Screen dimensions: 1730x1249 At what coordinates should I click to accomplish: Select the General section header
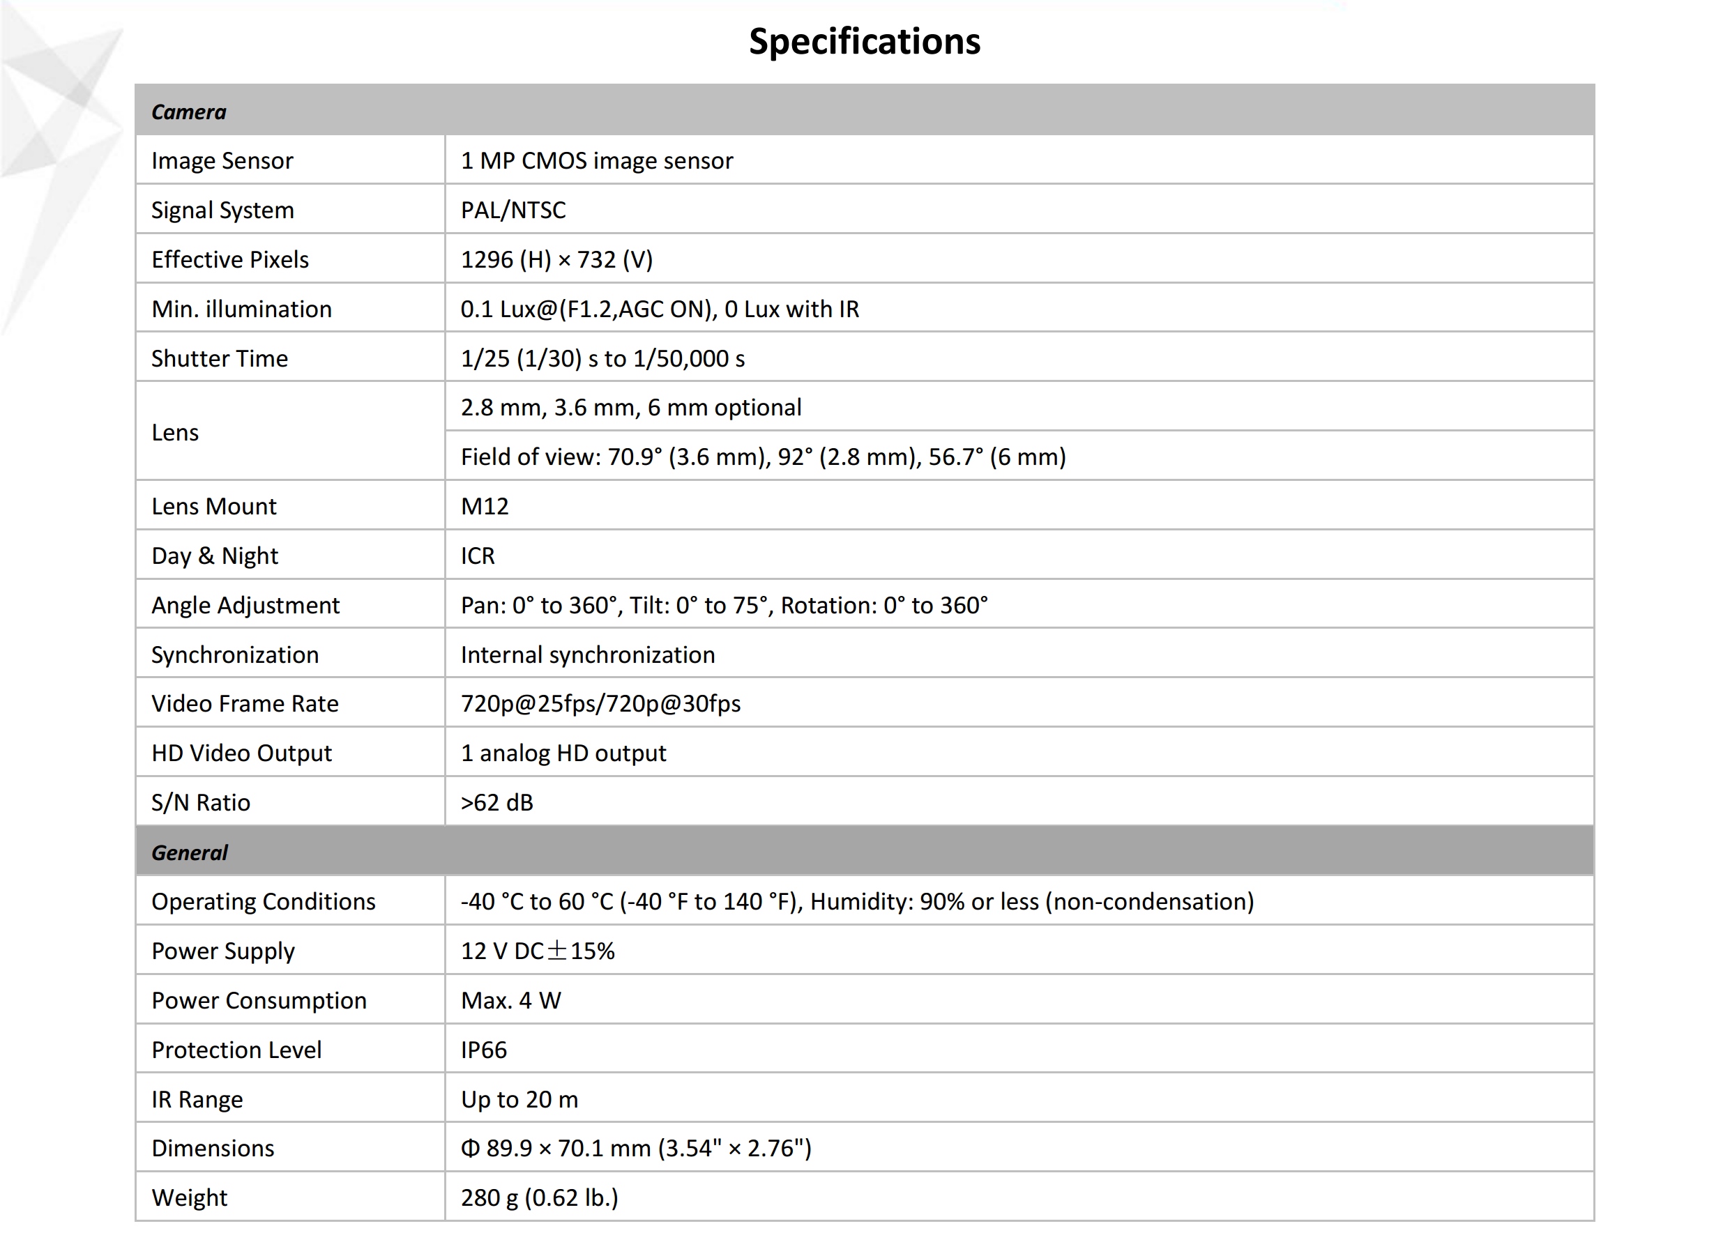tap(189, 852)
